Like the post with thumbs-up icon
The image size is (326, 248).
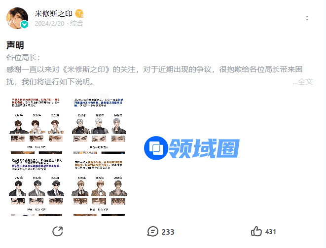[256, 231]
